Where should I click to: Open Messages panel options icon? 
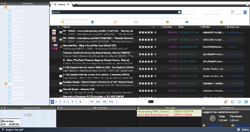click(x=138, y=108)
